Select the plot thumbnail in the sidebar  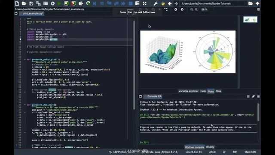pos(250,19)
